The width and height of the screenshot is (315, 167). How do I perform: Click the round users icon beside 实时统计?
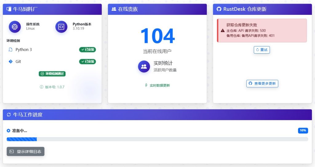click(x=144, y=66)
